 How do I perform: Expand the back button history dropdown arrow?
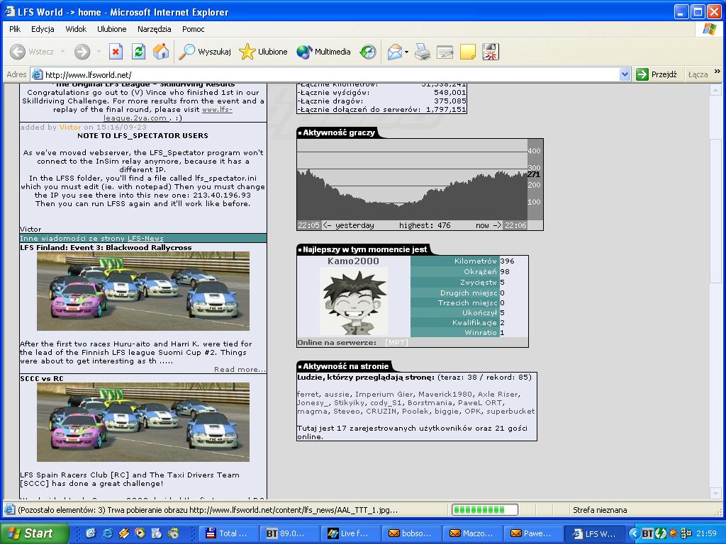click(x=62, y=52)
